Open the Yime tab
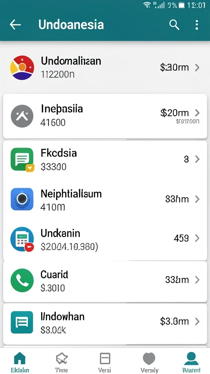 click(x=62, y=362)
